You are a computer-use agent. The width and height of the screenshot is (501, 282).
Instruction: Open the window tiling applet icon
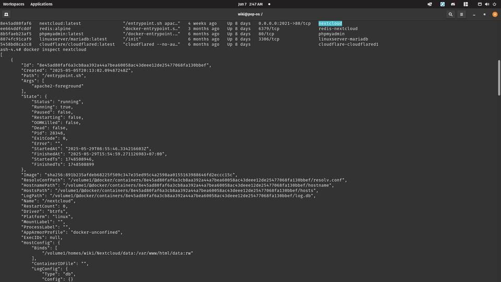466,4
